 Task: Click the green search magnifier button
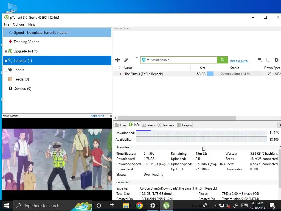(222, 60)
